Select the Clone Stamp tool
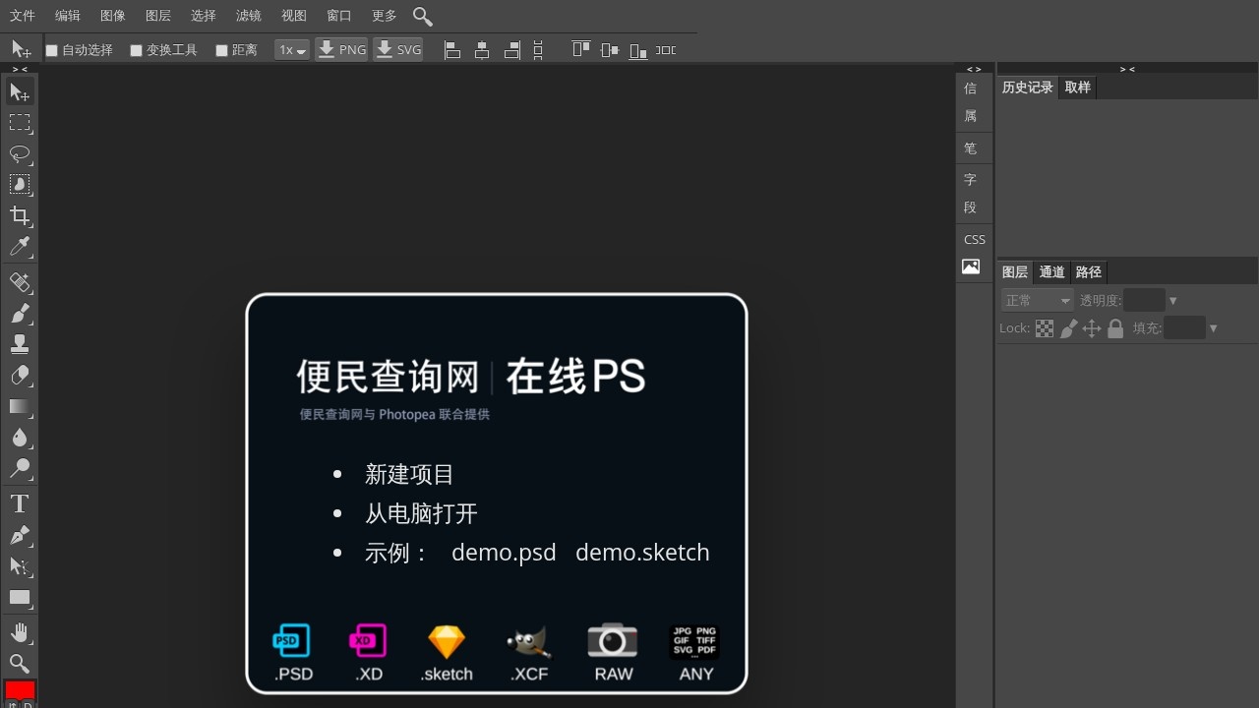The image size is (1259, 708). coord(20,345)
